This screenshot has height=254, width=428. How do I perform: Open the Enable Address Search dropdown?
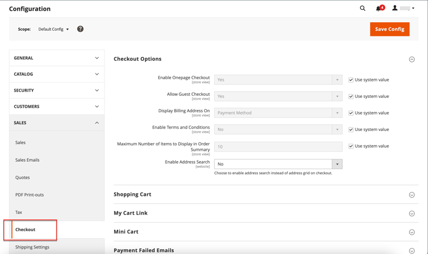(x=278, y=164)
